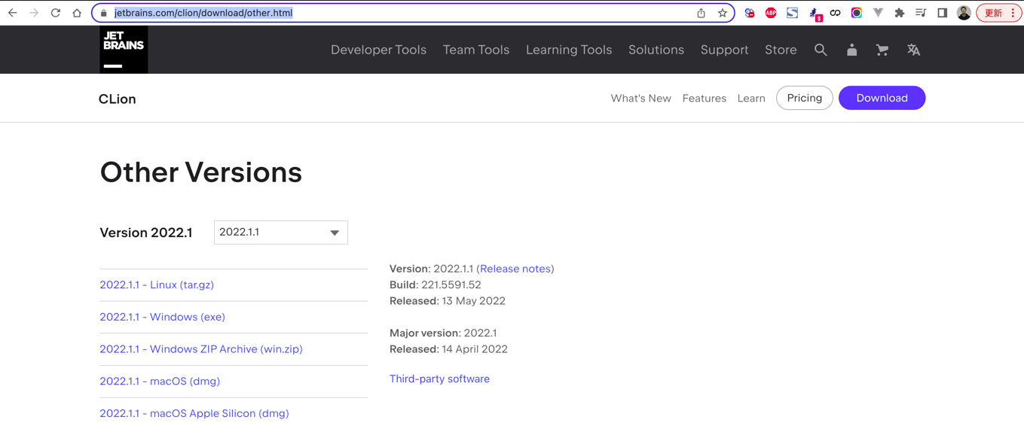Select the Build 221.5591.52 text
Viewport: 1024px width, 444px height.
point(436,284)
